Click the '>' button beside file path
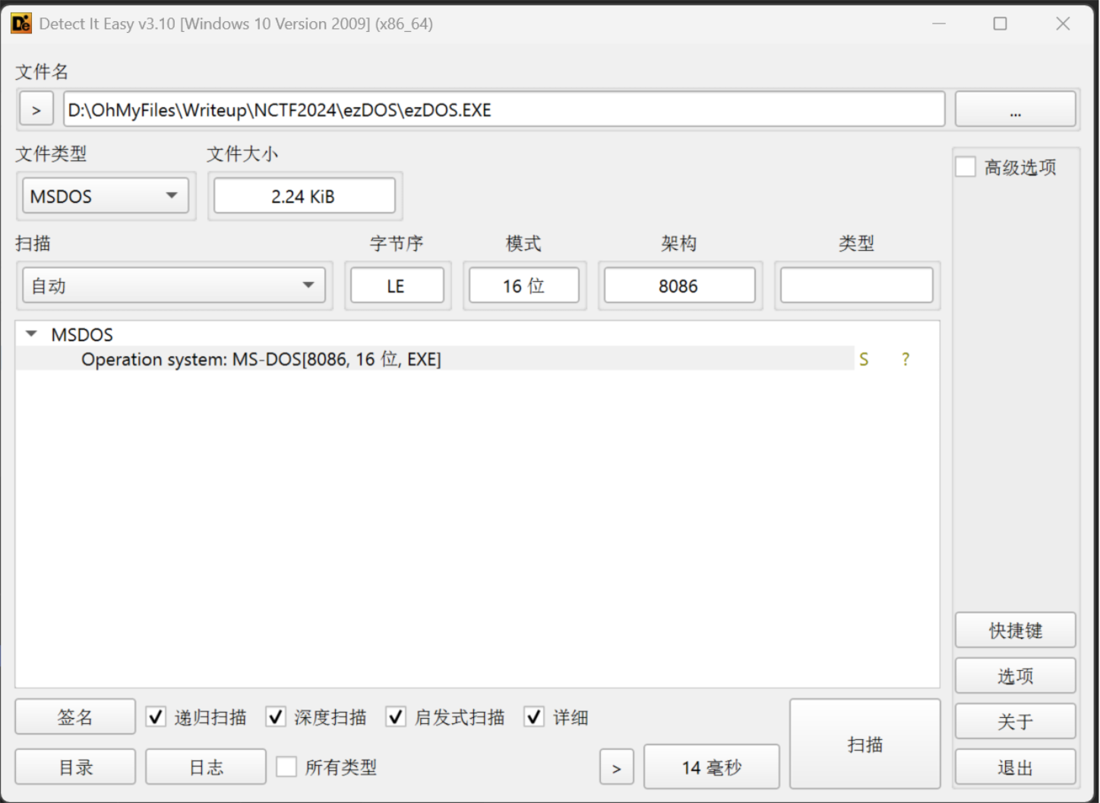Viewport: 1100px width, 803px height. 36,109
